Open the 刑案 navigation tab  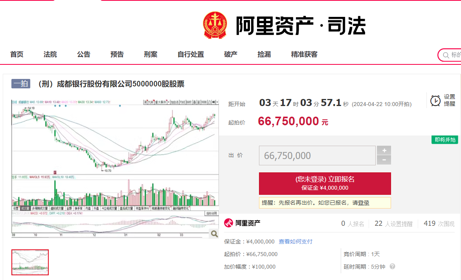(151, 54)
